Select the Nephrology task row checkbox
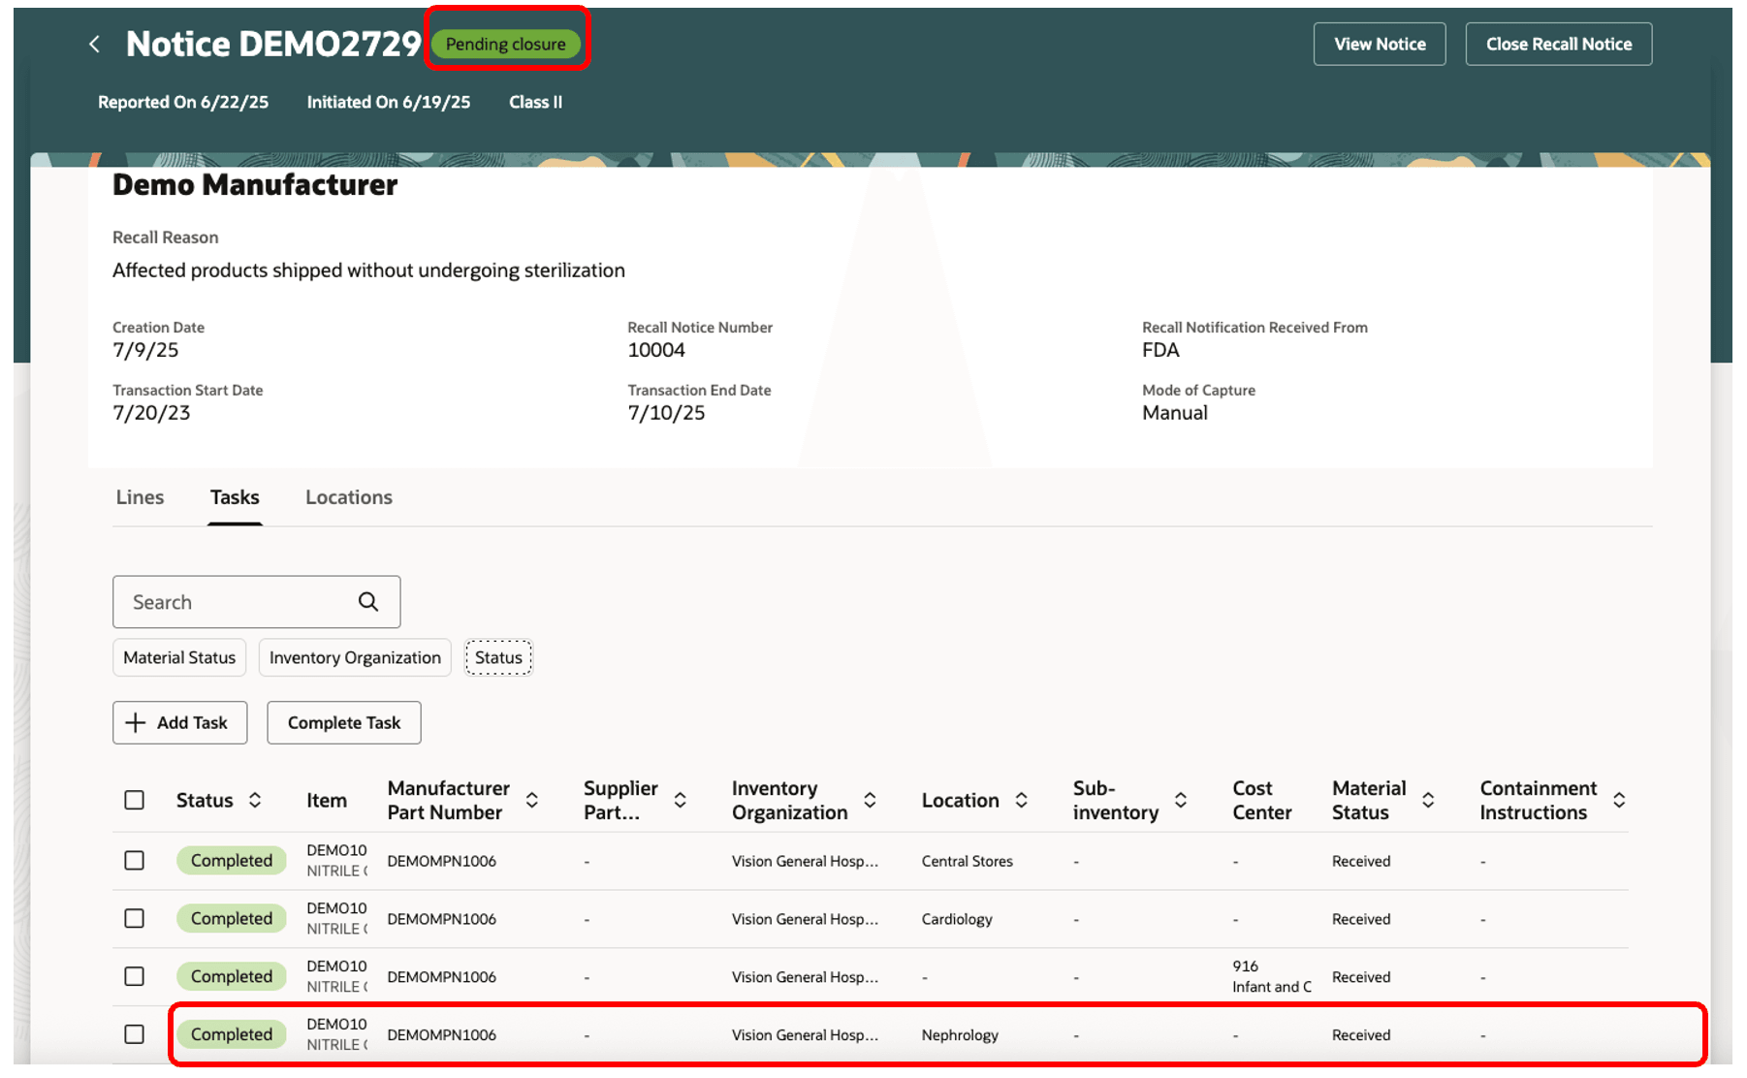Viewport: 1747px width, 1078px height. (x=135, y=1034)
